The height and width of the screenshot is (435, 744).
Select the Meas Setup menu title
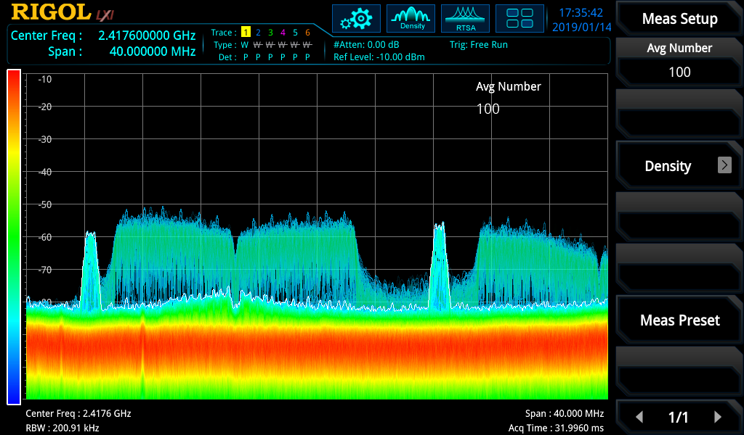[679, 18]
